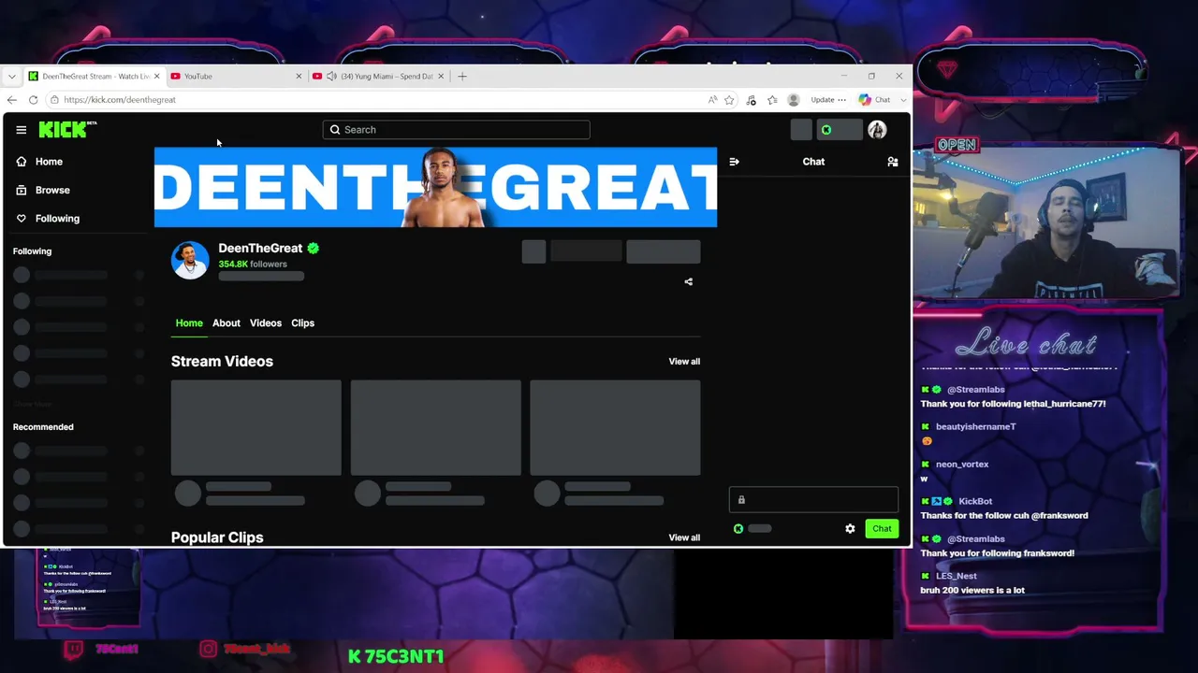Share the DeenTheGreat channel

[689, 281]
